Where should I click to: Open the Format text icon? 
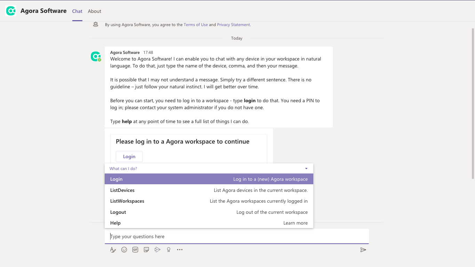coord(113,250)
